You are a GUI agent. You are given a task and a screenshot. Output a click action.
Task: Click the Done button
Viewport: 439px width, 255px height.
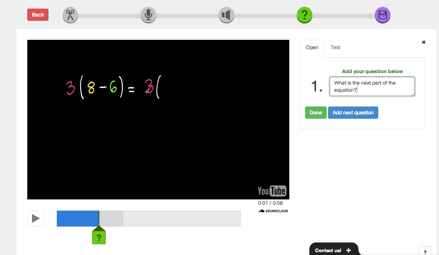pyautogui.click(x=316, y=112)
